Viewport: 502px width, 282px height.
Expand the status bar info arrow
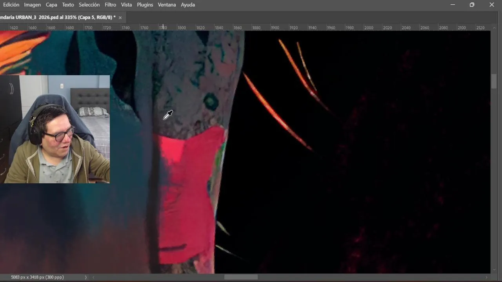point(86,277)
